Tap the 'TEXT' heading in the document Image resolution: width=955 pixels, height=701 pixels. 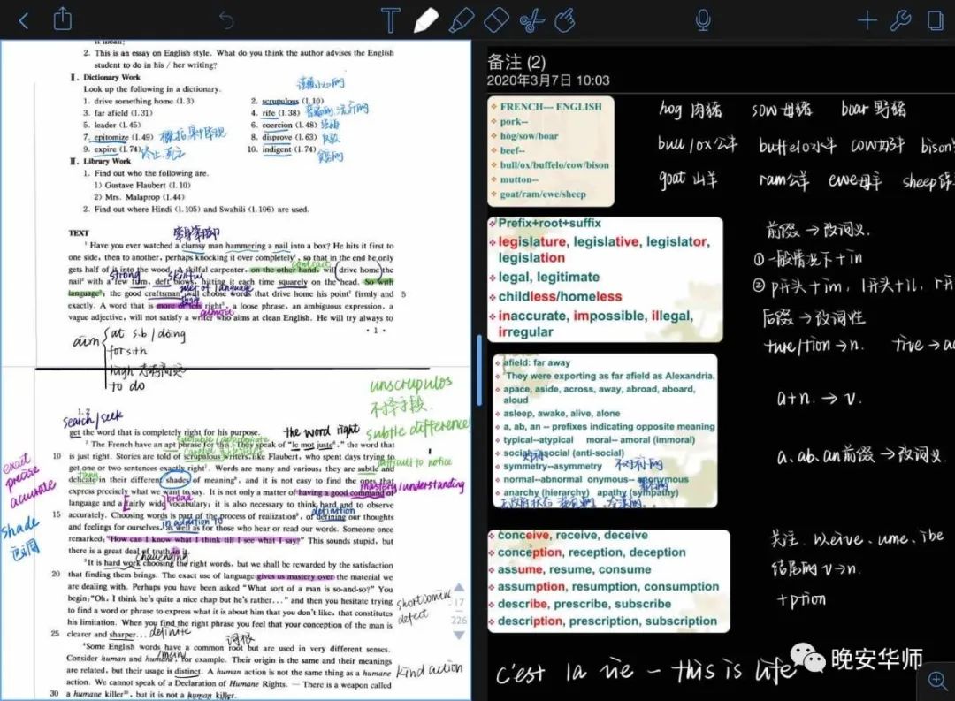click(x=79, y=233)
